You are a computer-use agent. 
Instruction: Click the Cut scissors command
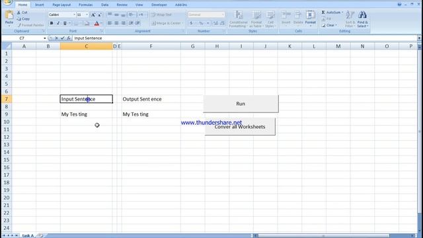[22, 13]
